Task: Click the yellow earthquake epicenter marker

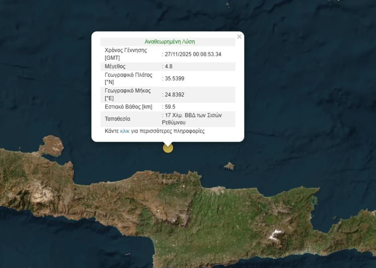Action: pyautogui.click(x=168, y=148)
